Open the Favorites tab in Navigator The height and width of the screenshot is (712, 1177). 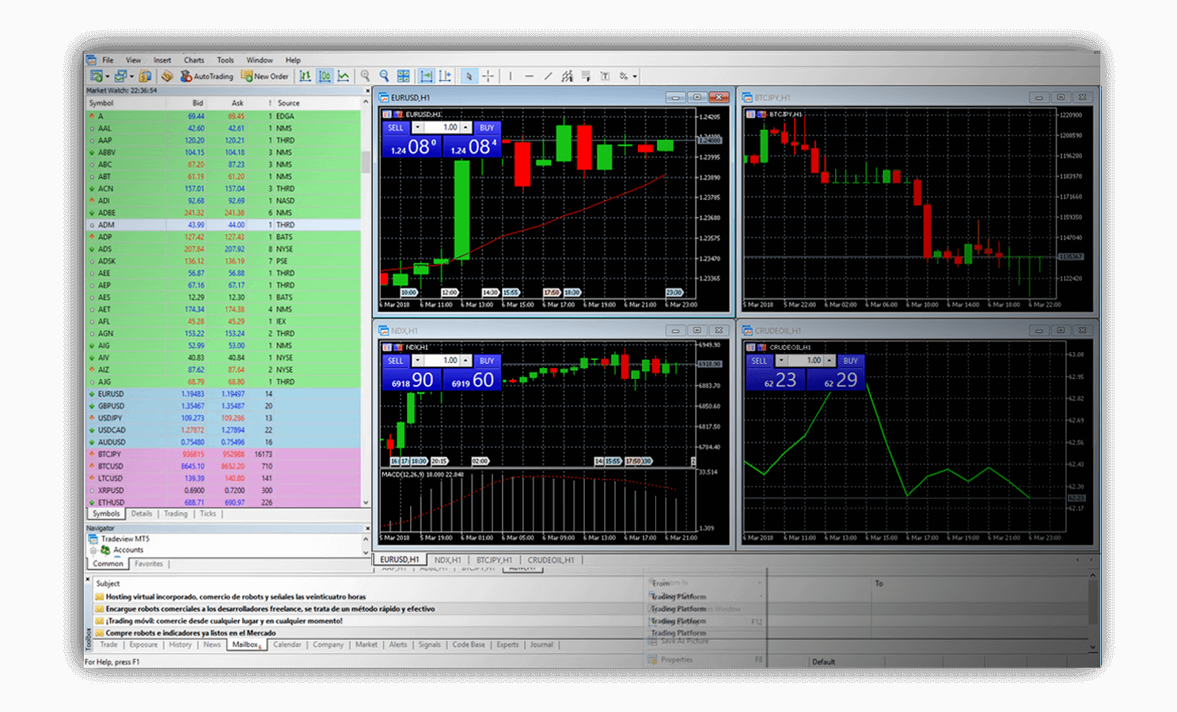[148, 564]
